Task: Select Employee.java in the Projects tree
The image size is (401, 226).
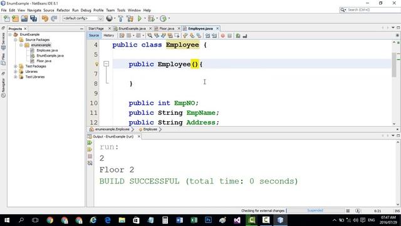Action: pos(47,50)
